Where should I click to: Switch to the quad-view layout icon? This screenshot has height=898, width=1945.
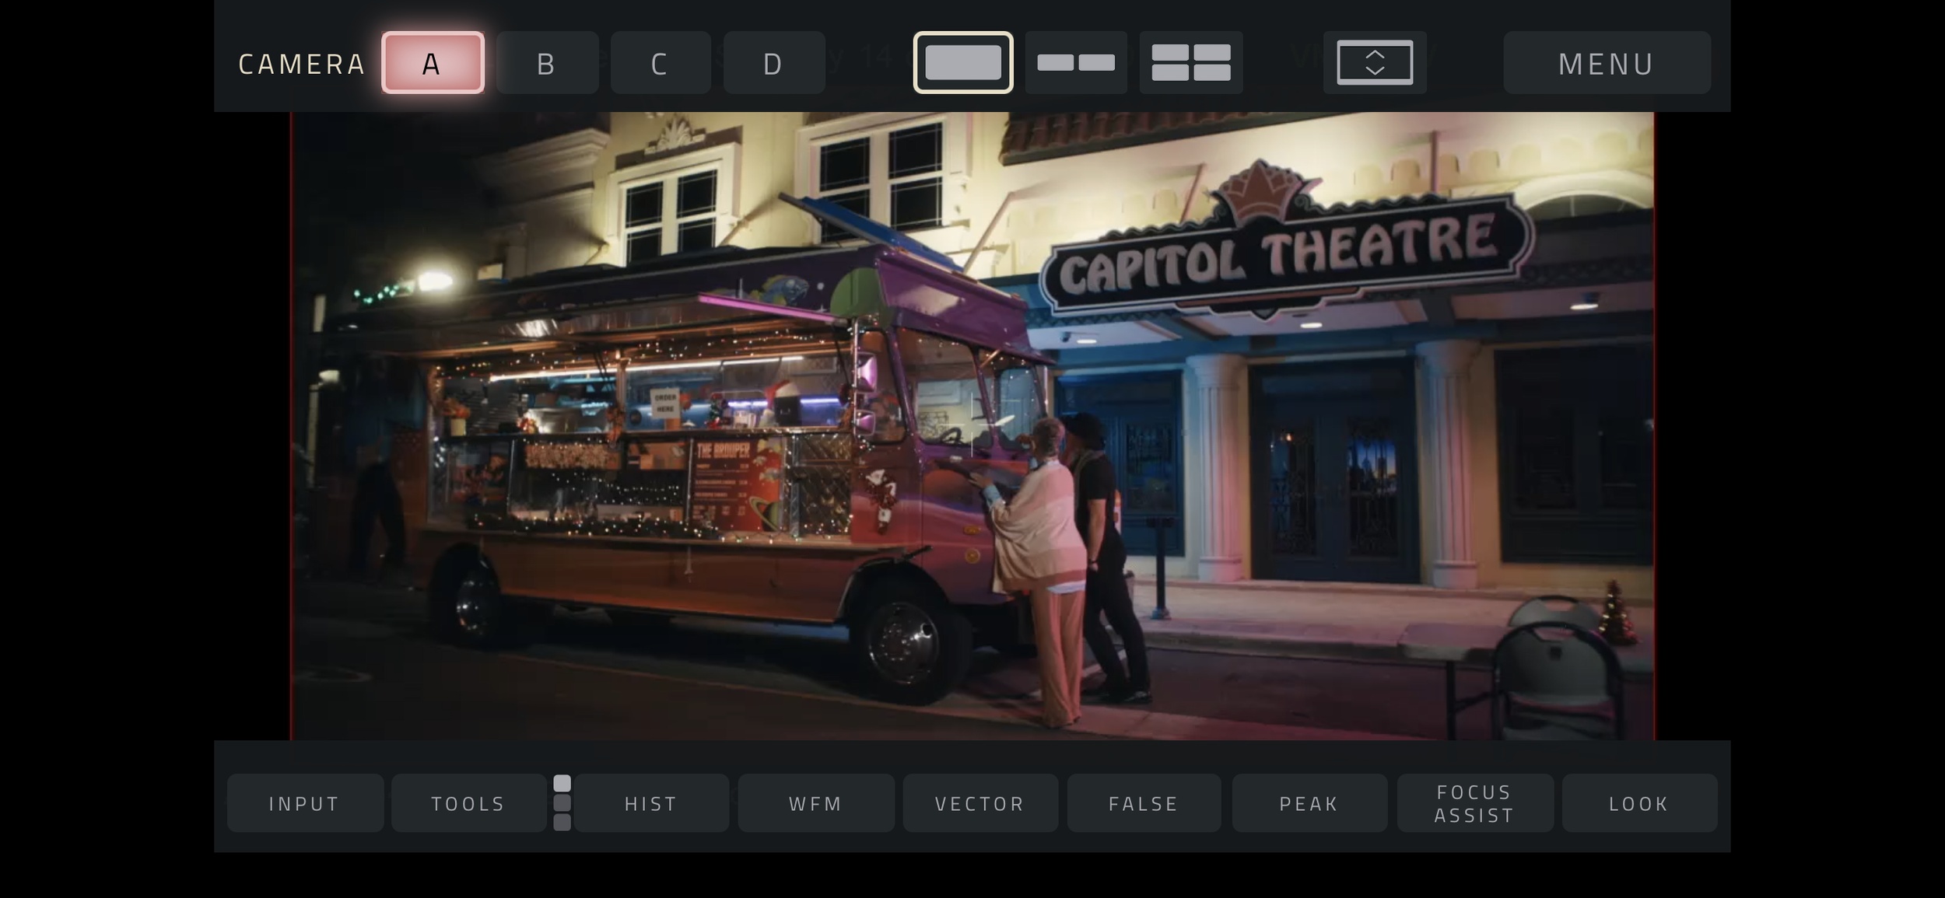coord(1190,62)
